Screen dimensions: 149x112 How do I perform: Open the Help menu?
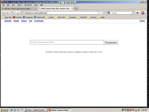coord(41,5)
